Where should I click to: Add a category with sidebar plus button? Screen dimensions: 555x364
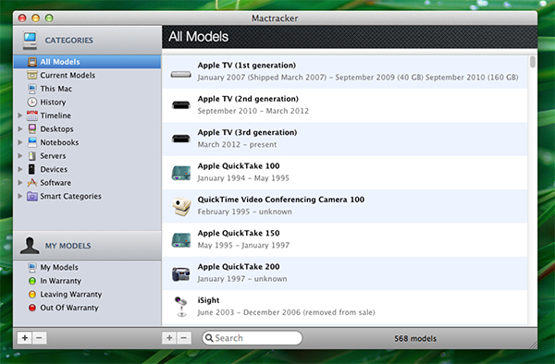coord(25,338)
